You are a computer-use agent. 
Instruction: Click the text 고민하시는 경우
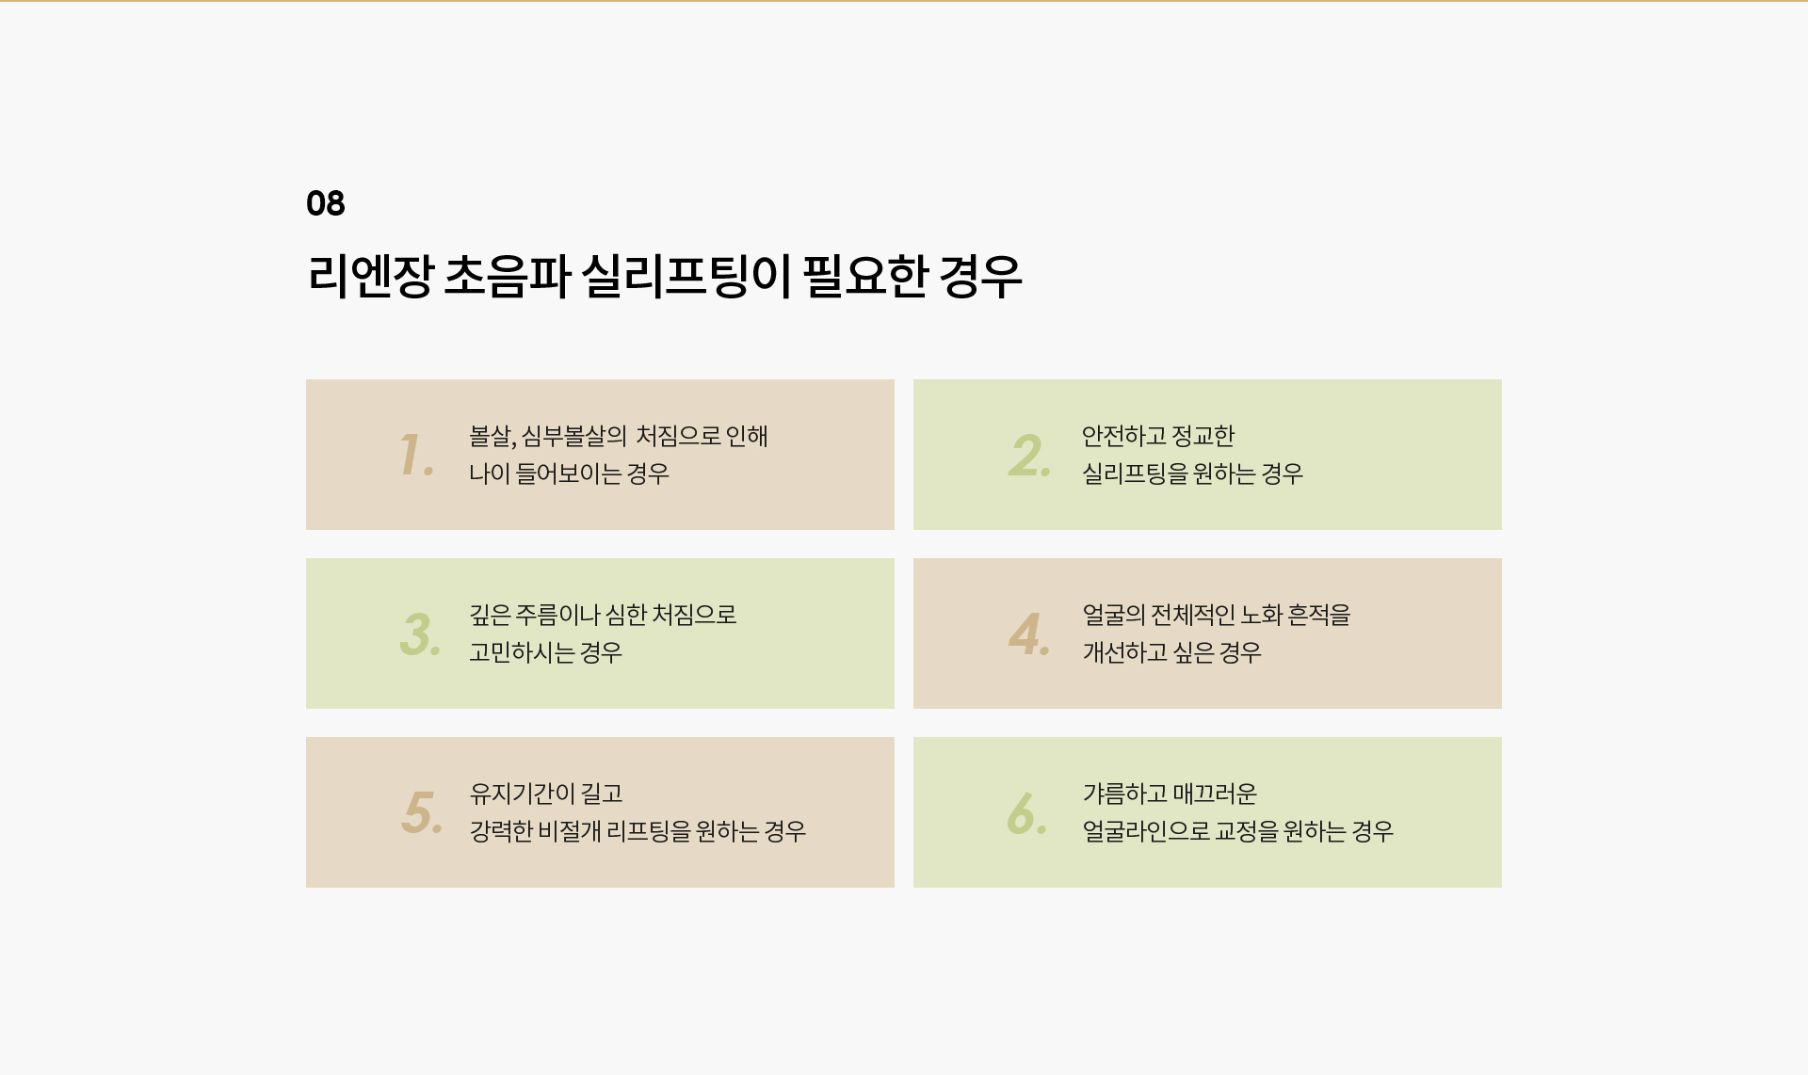[545, 652]
